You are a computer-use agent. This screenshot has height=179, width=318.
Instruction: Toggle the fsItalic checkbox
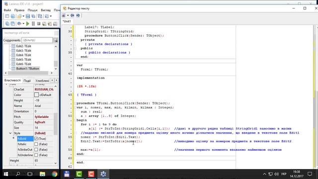(36, 144)
